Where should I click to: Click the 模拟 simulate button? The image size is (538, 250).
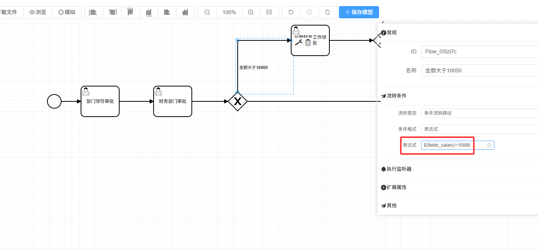(x=67, y=12)
